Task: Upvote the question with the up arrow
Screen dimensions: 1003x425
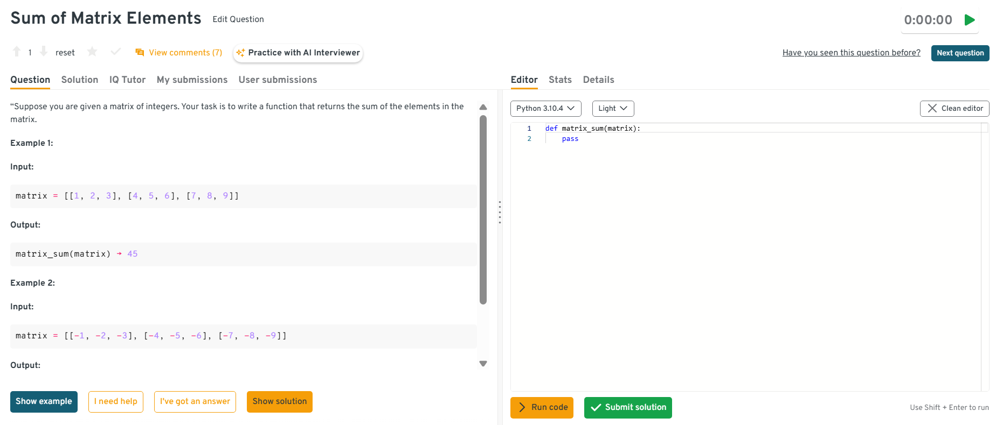Action: coord(17,52)
